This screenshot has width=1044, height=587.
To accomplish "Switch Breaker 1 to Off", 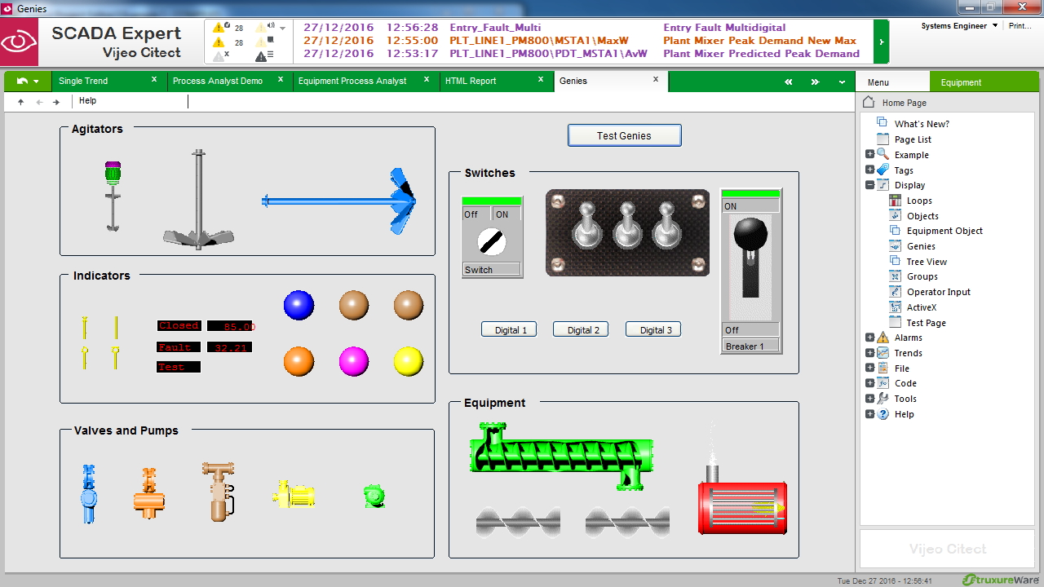I will [x=750, y=329].
